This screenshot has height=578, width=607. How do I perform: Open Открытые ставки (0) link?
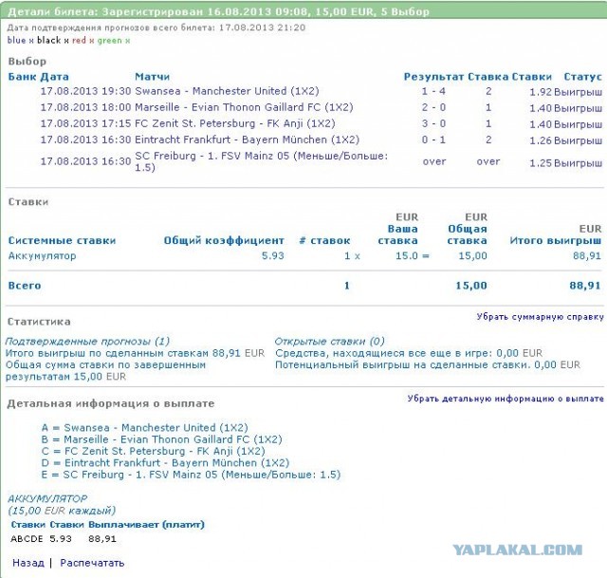click(x=329, y=341)
